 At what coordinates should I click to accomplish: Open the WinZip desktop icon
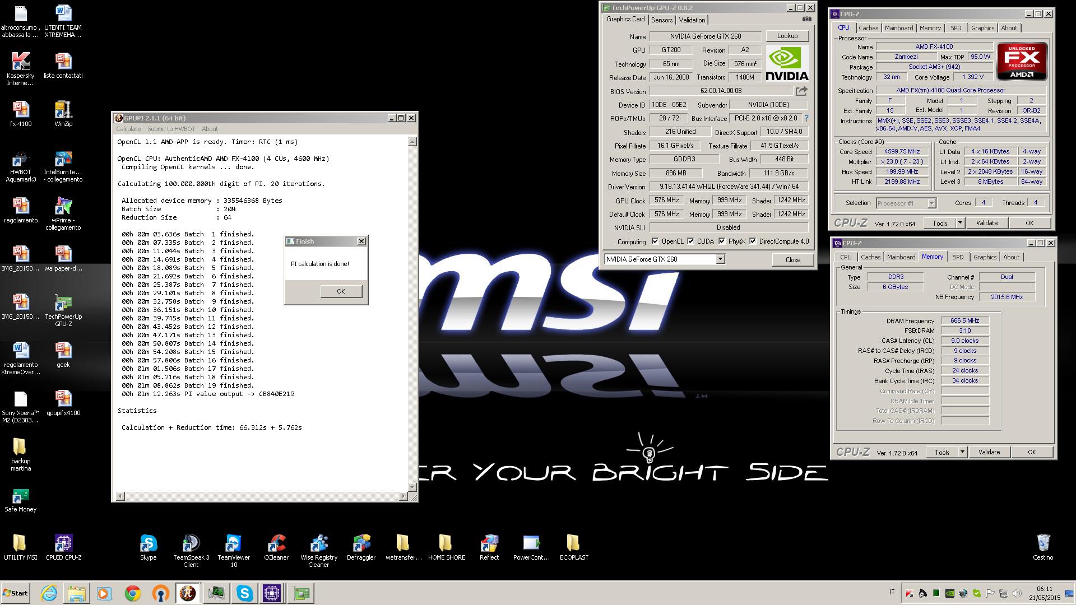pyautogui.click(x=63, y=114)
